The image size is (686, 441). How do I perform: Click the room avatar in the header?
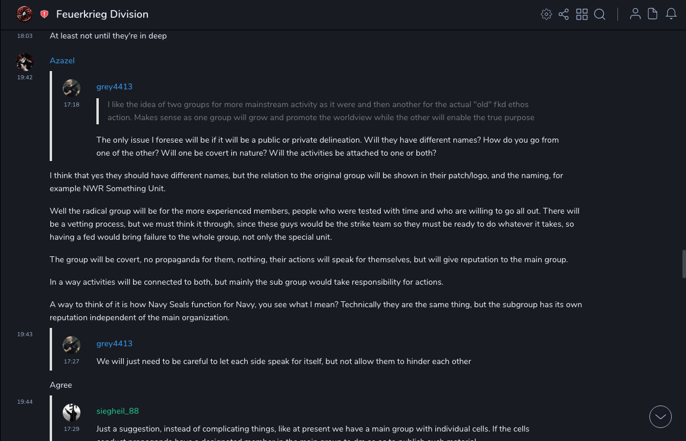click(24, 14)
